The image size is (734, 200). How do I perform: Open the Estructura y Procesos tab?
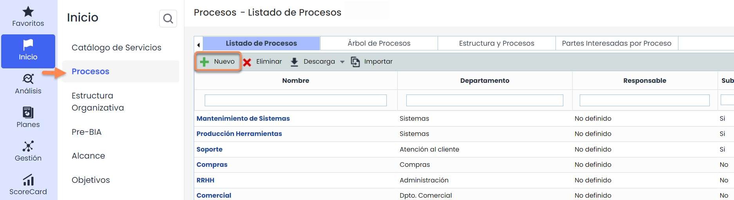[496, 43]
